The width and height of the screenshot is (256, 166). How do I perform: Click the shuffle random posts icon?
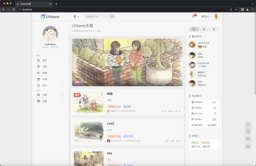pyautogui.click(x=214, y=29)
